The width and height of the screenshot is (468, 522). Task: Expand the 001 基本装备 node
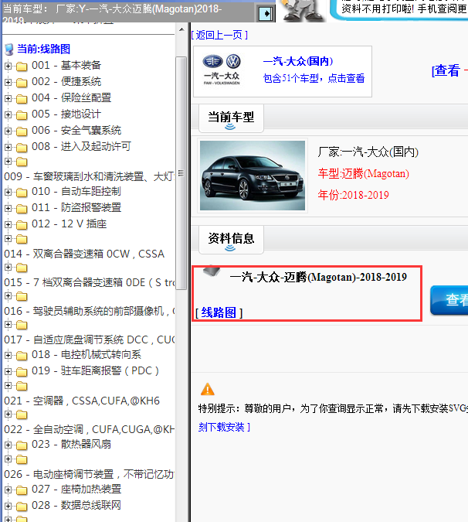point(8,66)
